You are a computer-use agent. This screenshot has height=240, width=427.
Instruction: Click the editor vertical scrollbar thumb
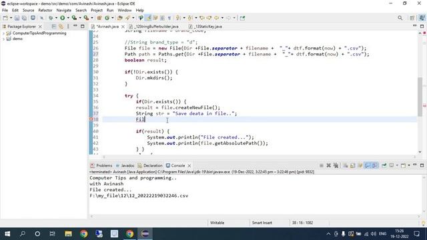(x=420, y=97)
